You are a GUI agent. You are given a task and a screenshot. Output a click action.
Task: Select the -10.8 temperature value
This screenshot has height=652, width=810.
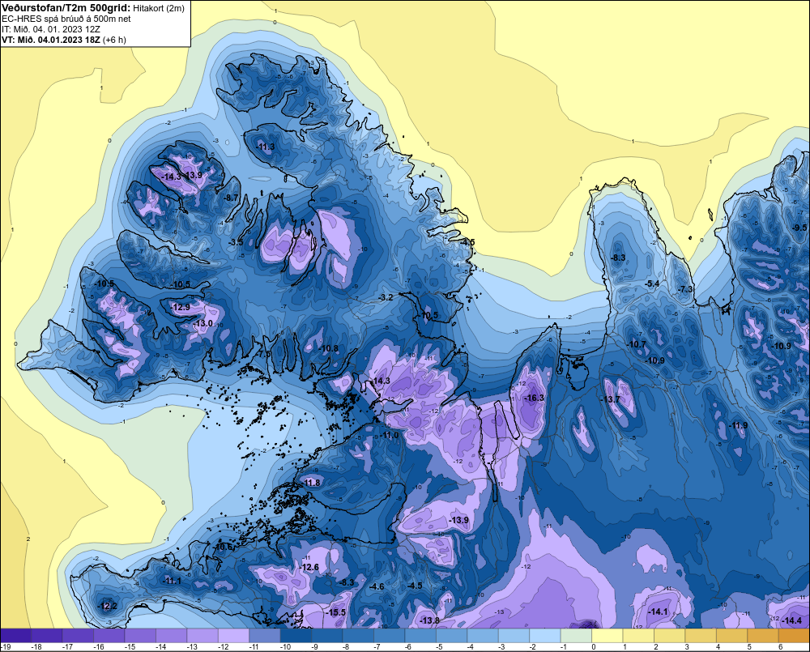click(x=329, y=348)
